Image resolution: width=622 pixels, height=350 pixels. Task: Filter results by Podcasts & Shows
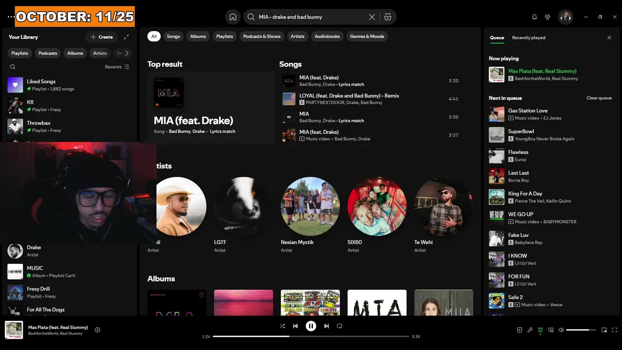coord(262,36)
